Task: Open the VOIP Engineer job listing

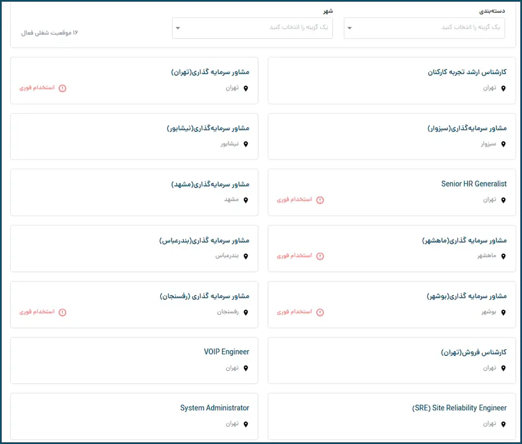Action: (x=226, y=352)
